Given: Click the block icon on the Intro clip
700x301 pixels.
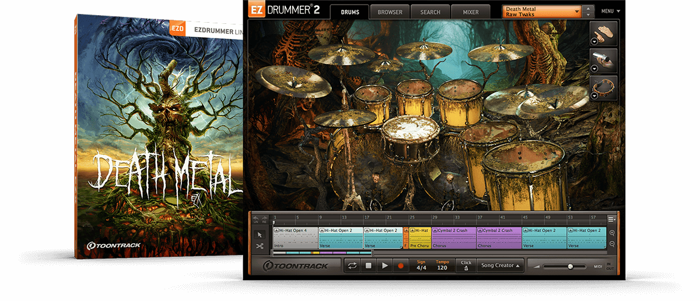Looking at the screenshot, I should point(276,231).
